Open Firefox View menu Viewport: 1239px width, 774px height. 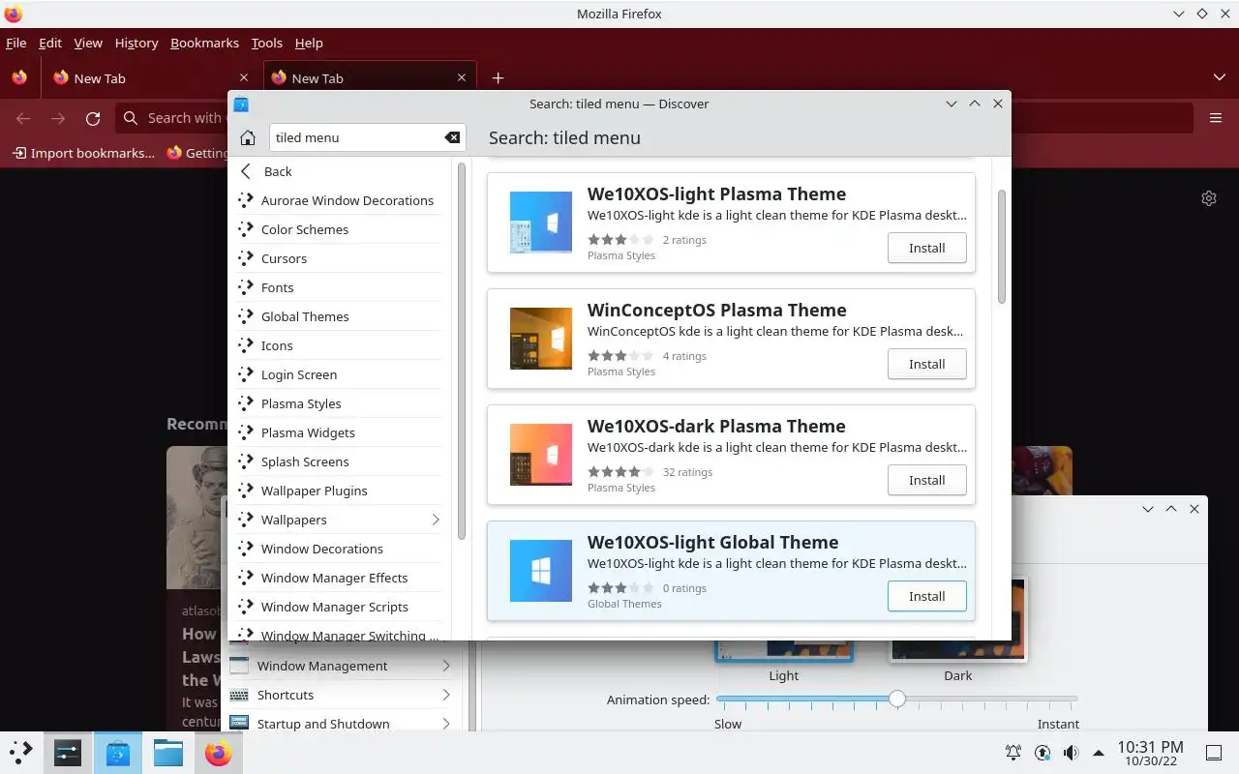tap(88, 43)
